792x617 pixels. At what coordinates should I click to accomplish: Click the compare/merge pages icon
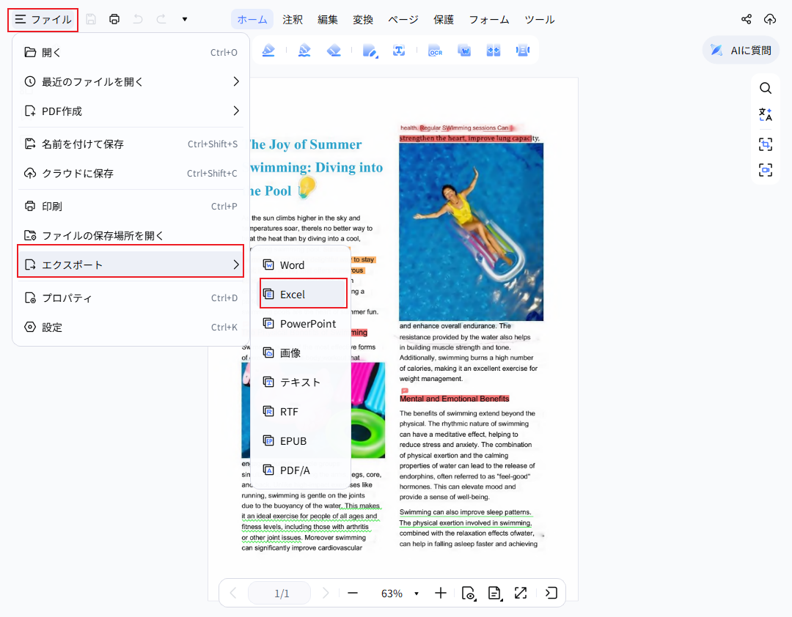[x=494, y=51]
